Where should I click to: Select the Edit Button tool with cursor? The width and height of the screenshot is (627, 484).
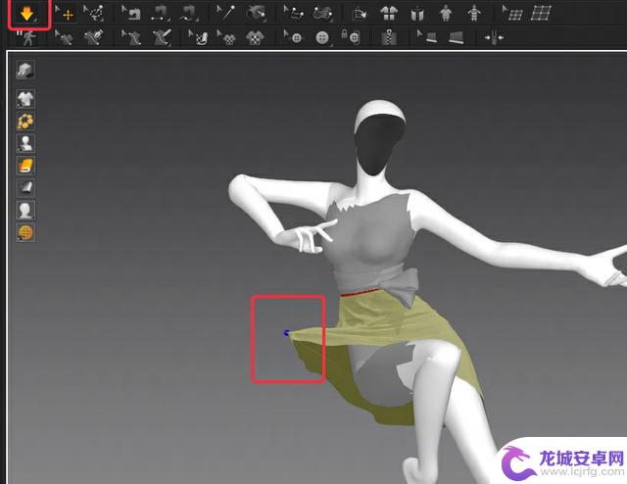click(x=293, y=37)
